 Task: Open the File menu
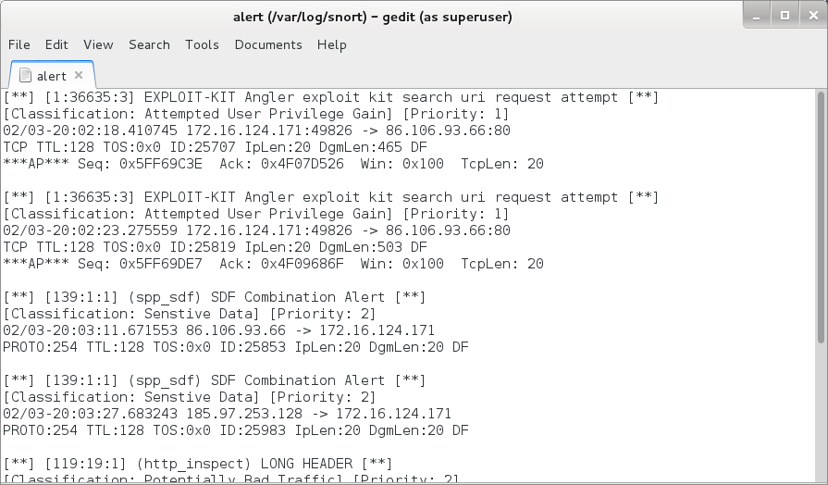click(x=19, y=44)
